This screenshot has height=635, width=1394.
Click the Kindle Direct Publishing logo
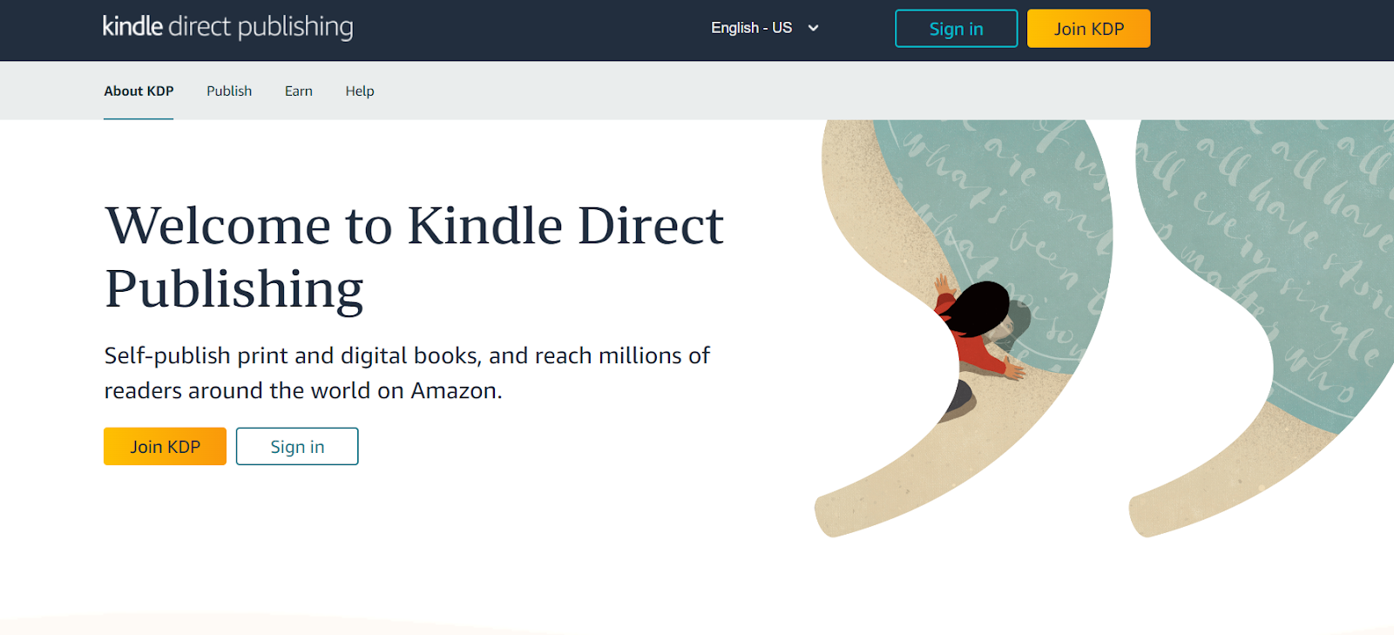(x=227, y=27)
